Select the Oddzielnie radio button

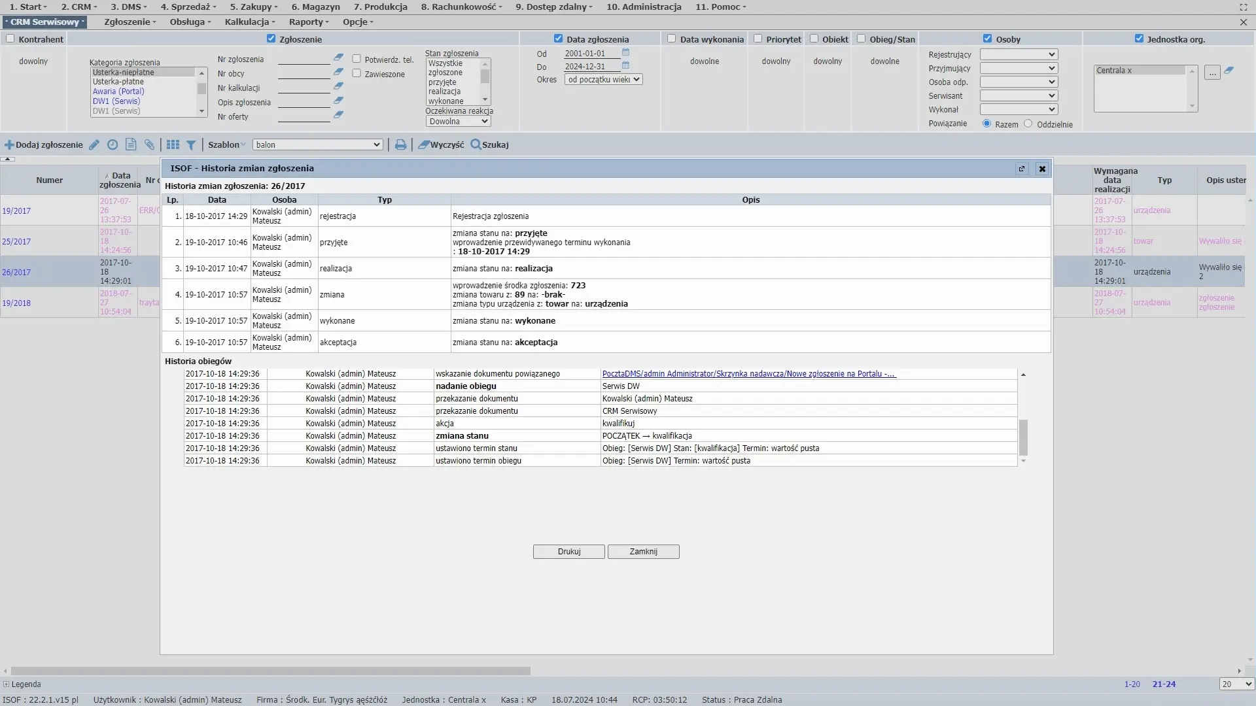(1028, 124)
